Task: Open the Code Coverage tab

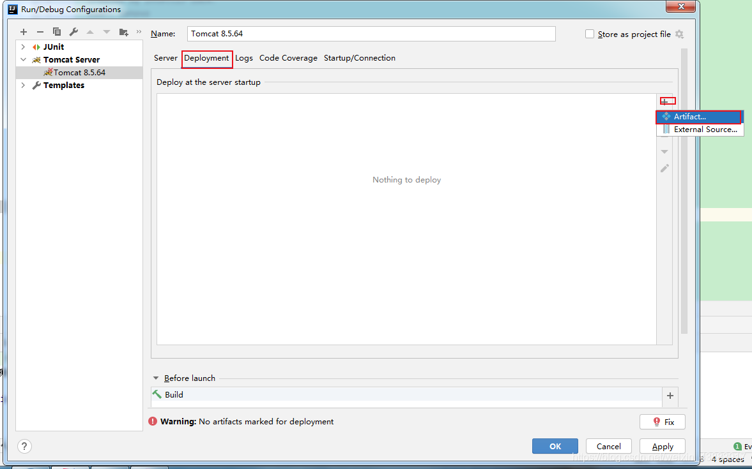Action: click(288, 58)
